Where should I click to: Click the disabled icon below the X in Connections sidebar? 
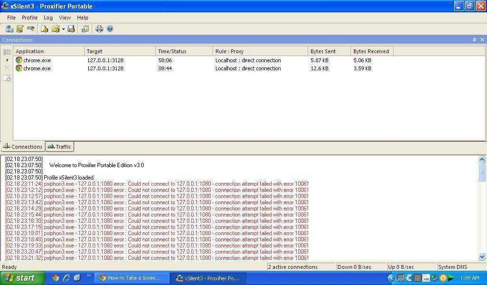pos(7,79)
